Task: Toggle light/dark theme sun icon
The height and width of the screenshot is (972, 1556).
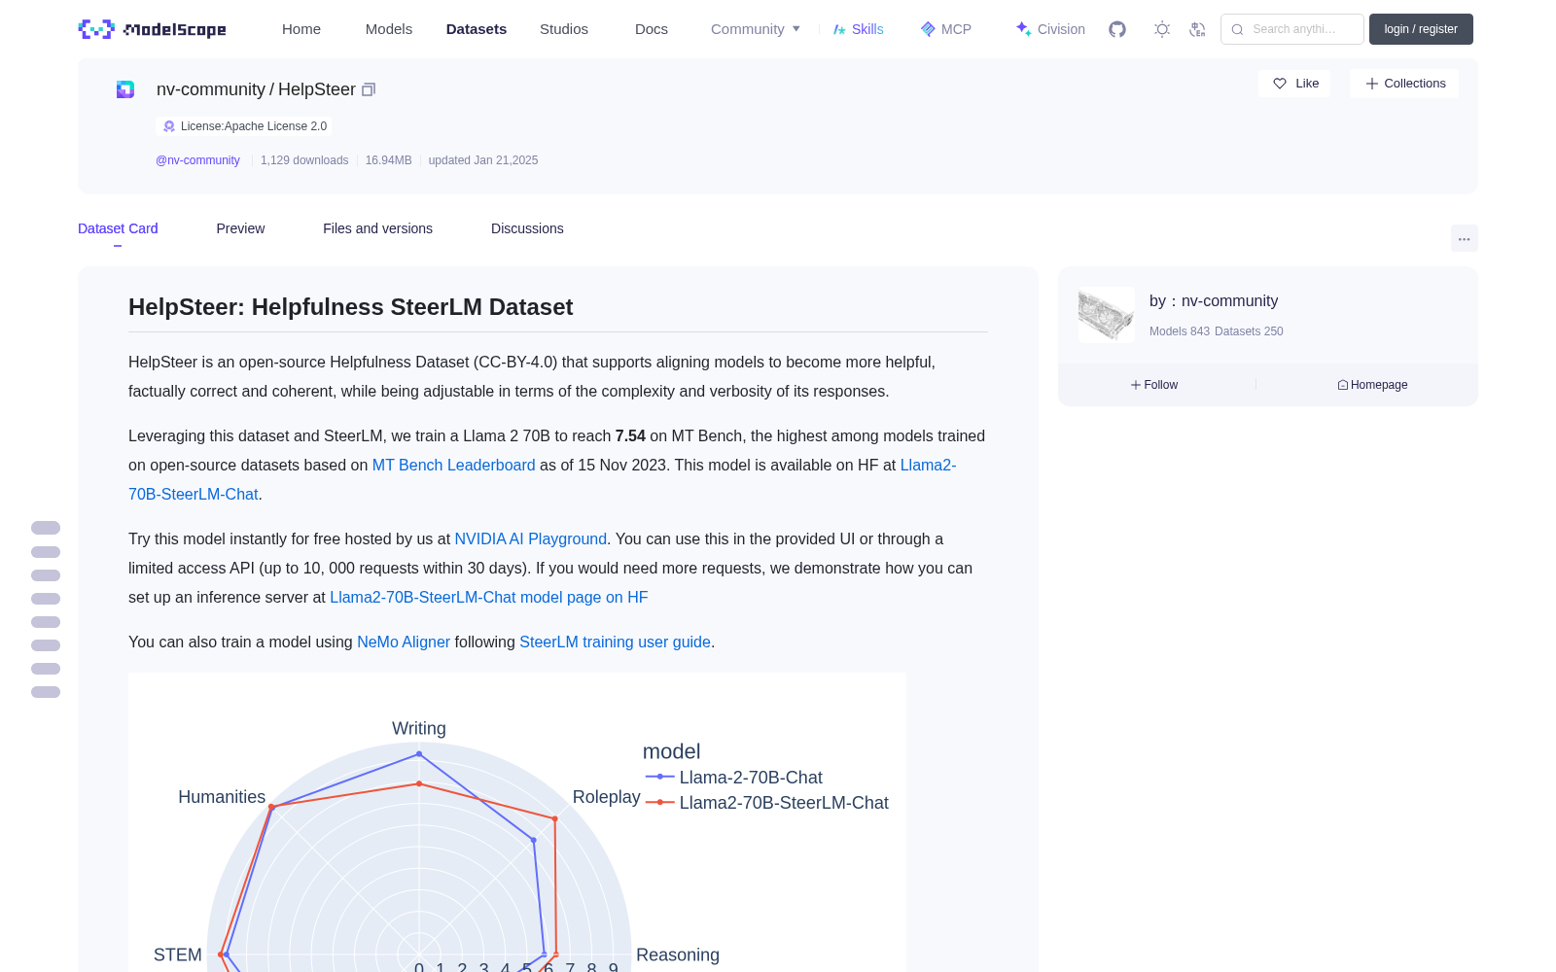Action: point(1162,29)
